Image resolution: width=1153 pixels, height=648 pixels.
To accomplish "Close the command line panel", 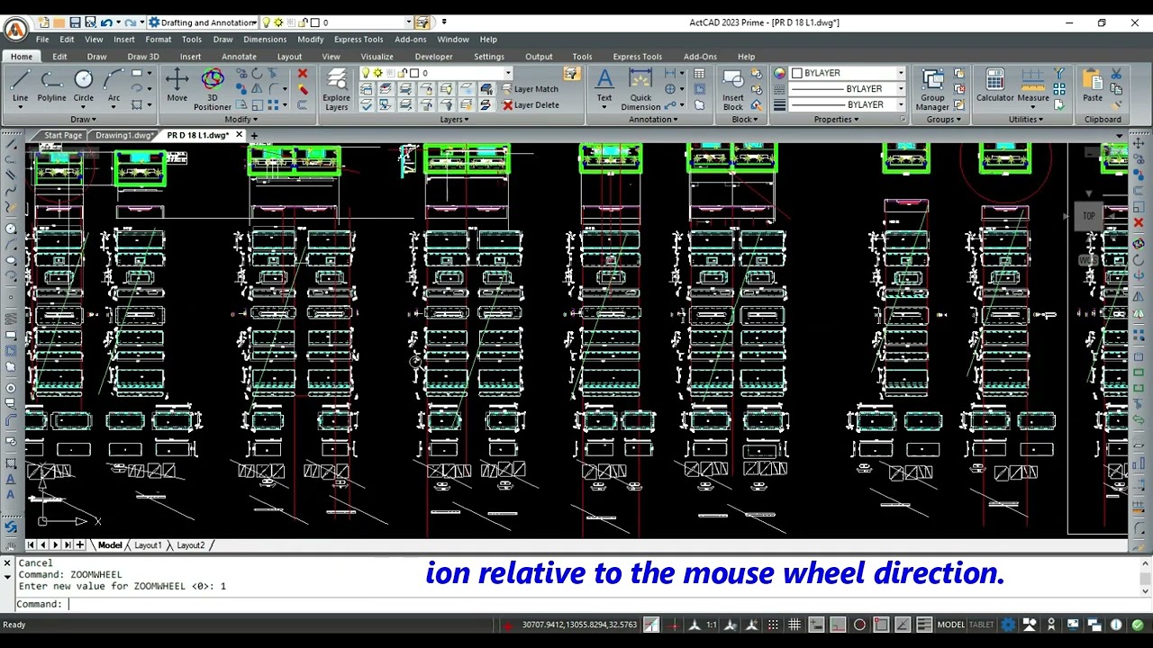I will [x=7, y=563].
